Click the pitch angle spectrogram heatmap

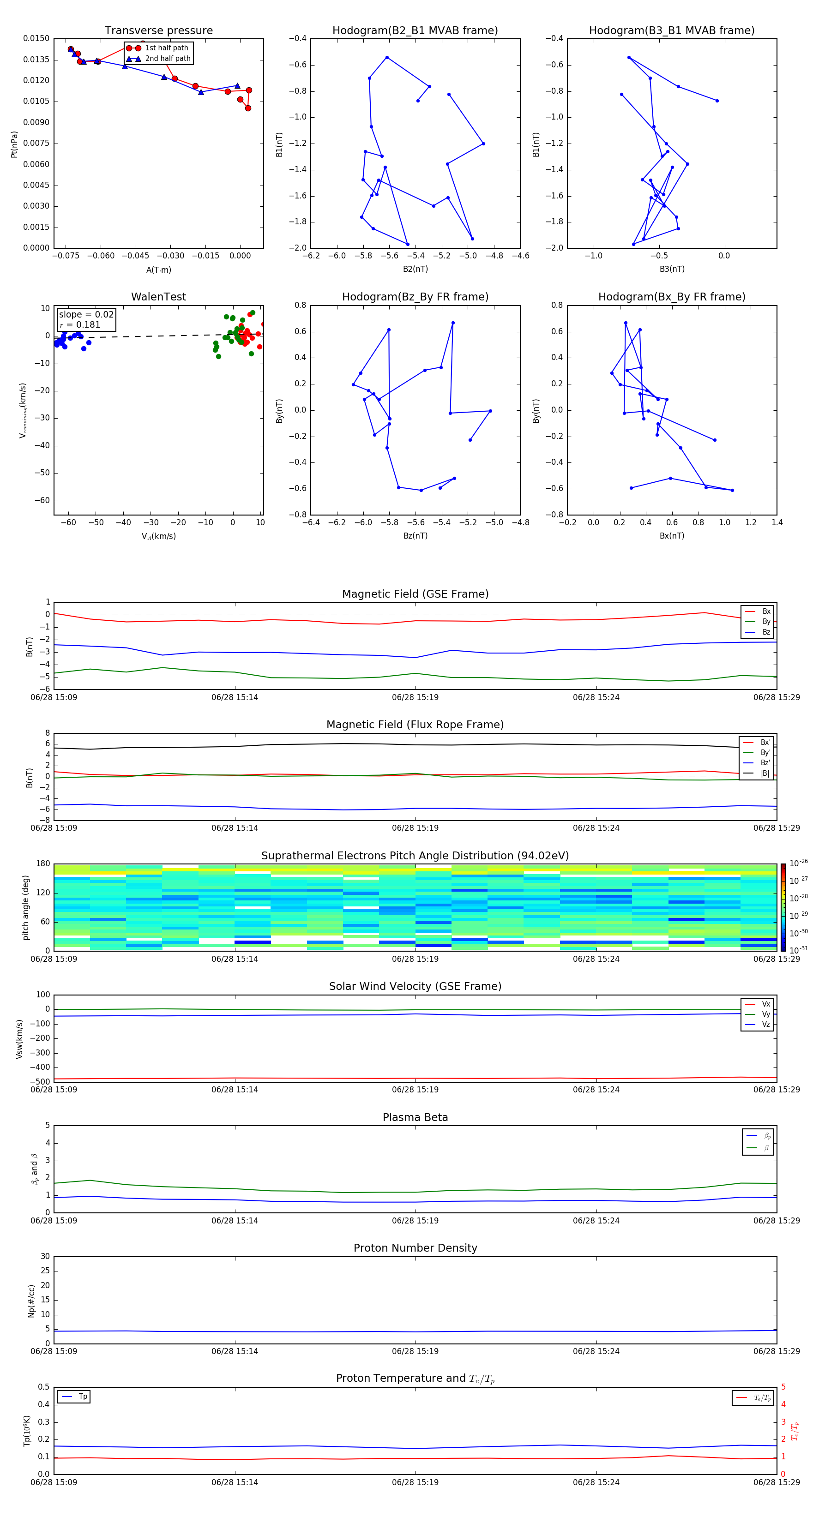tap(415, 907)
